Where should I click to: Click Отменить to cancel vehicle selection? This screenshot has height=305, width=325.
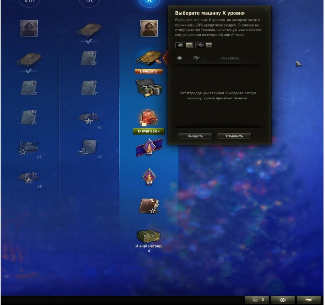click(234, 136)
